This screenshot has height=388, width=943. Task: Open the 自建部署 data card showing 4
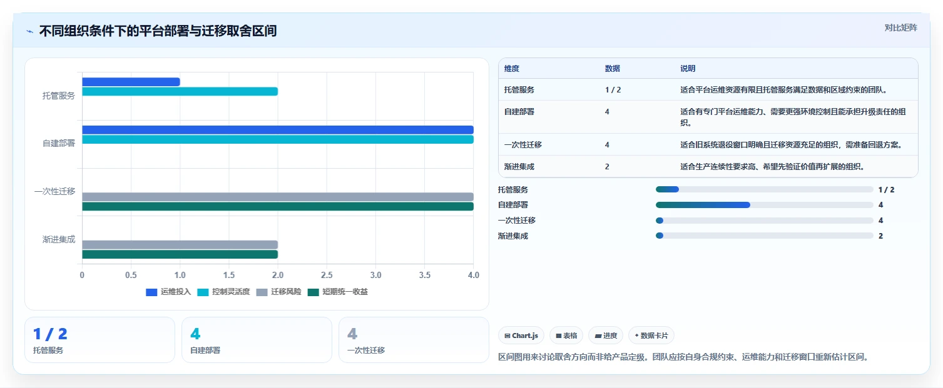(x=257, y=340)
